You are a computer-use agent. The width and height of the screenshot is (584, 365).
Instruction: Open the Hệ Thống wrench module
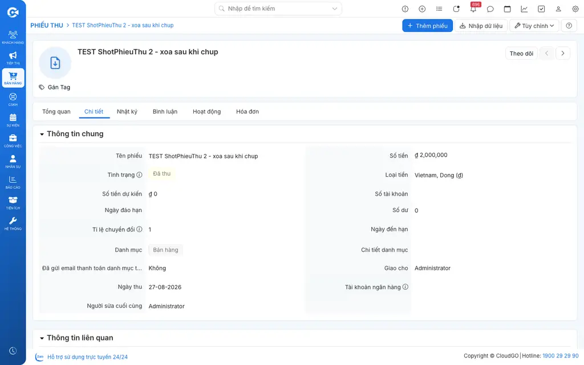[13, 224]
